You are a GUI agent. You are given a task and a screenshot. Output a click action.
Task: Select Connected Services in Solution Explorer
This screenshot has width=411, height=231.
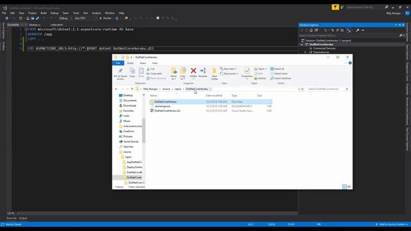(324, 49)
